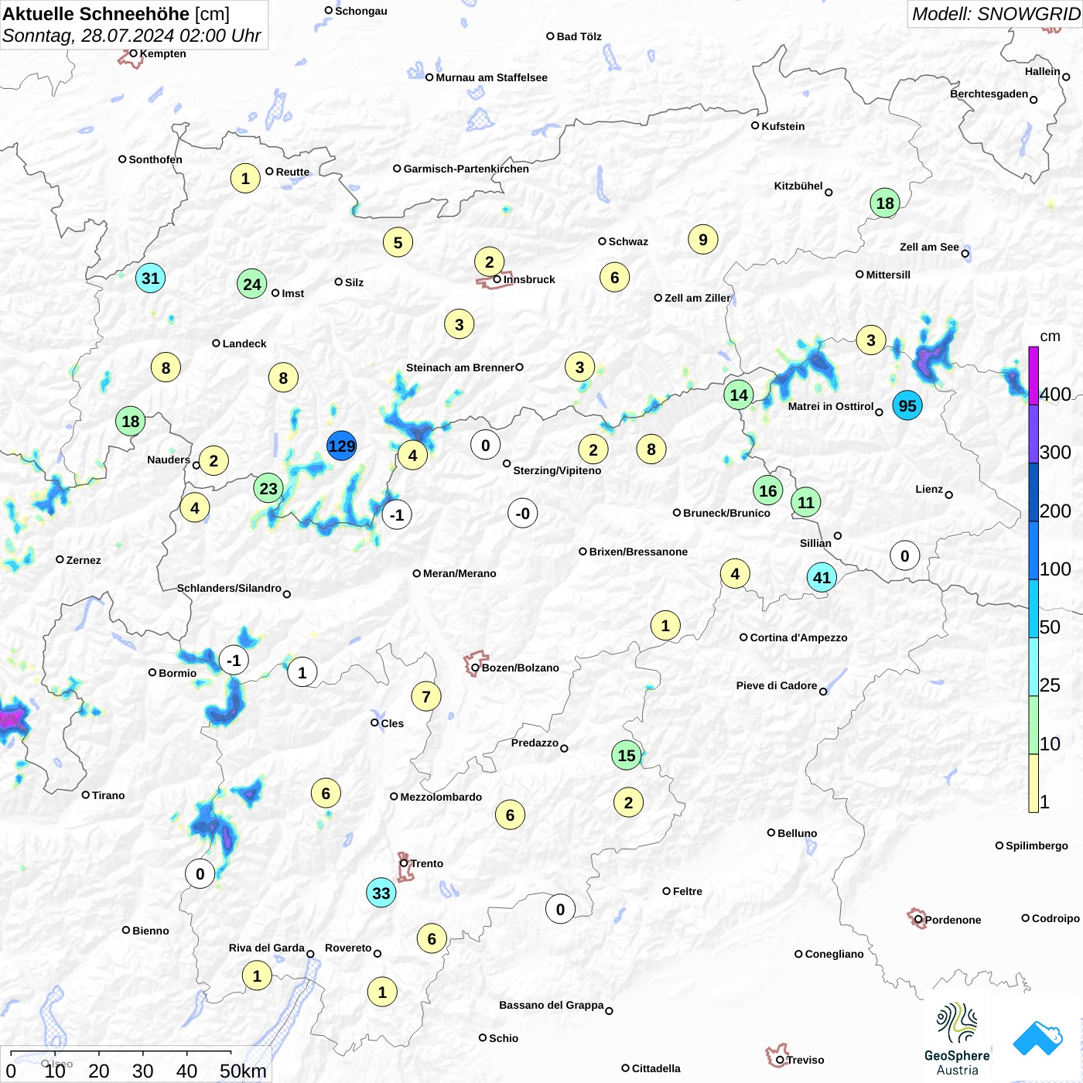This screenshot has width=1083, height=1083.
Task: Click the Cortina d'Ampezzo town marker
Action: [743, 637]
